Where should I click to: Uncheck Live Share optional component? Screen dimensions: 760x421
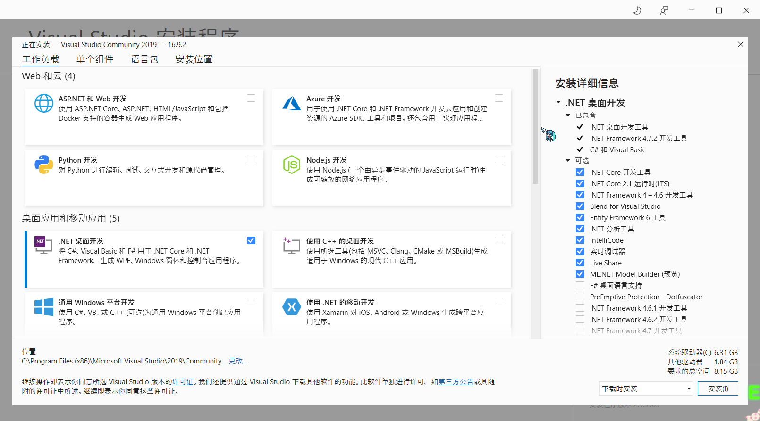(x=580, y=263)
